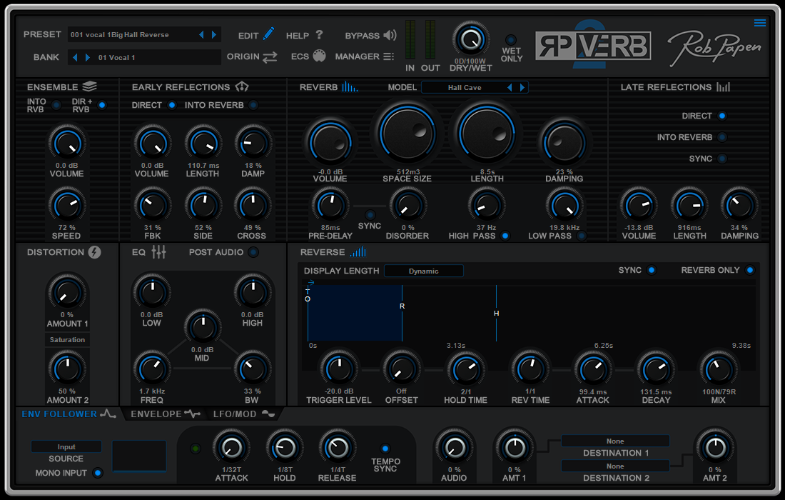The height and width of the screenshot is (500, 785).
Task: Open Env Follower Source Input dropdown
Action: click(66, 447)
